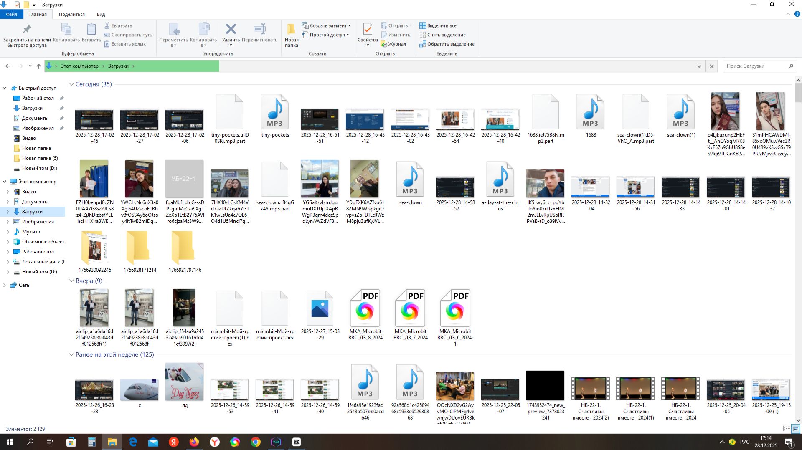Click the Paste (Вставить) icon
Viewport: 802px width, 450px height.
pyautogui.click(x=91, y=33)
